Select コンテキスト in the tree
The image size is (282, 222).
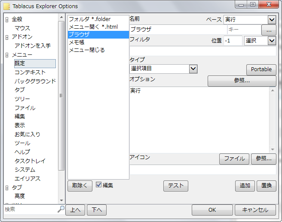click(30, 72)
